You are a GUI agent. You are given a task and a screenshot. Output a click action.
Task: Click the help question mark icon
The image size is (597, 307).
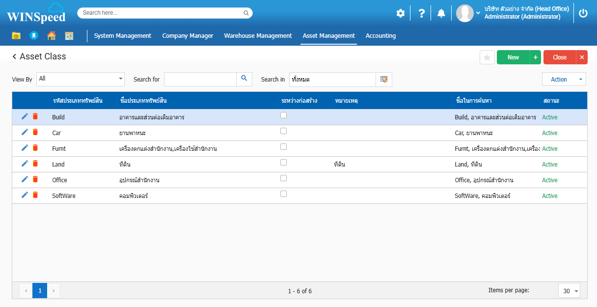tap(421, 13)
